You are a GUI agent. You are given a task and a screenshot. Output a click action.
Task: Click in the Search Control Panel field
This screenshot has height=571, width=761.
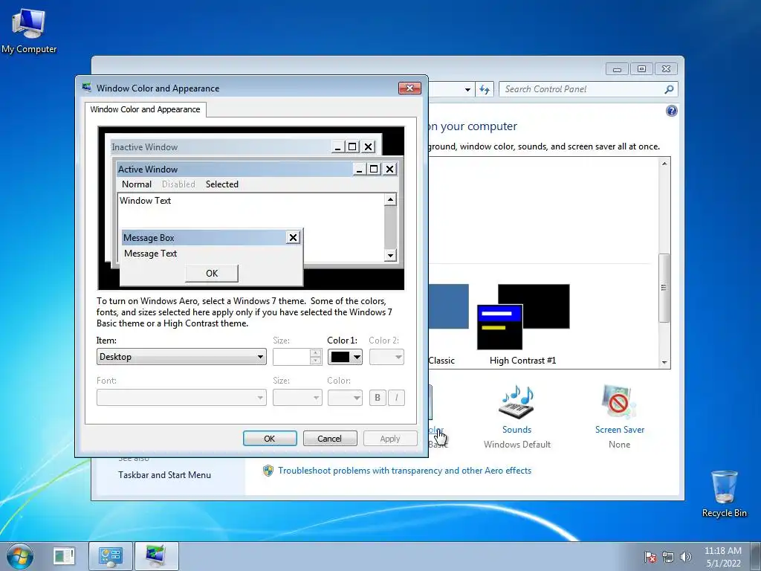pyautogui.click(x=581, y=89)
